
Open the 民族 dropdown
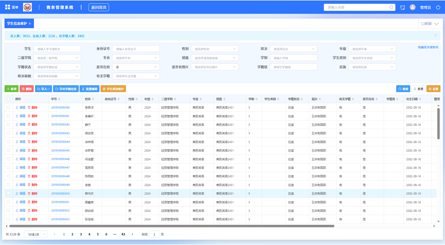point(372,67)
